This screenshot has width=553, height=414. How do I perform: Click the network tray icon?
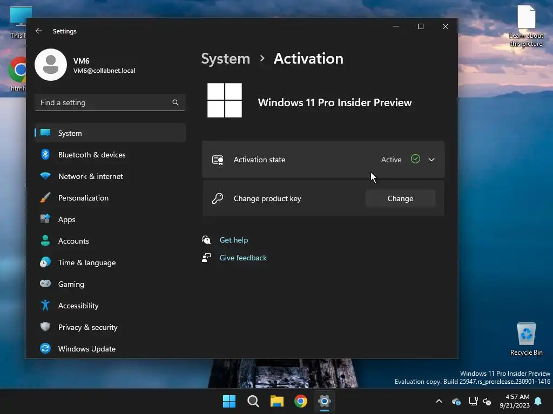coord(473,401)
